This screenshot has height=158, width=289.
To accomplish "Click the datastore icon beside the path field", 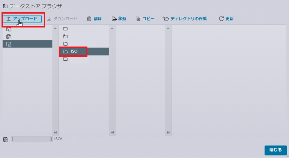I will pyautogui.click(x=5, y=140).
